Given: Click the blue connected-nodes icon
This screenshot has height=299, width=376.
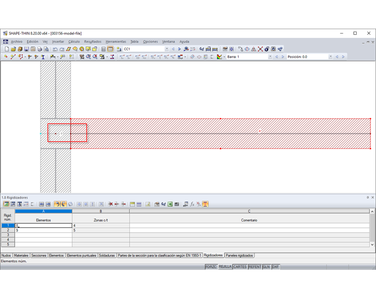Looking at the screenshot, I should pyautogui.click(x=280, y=49).
